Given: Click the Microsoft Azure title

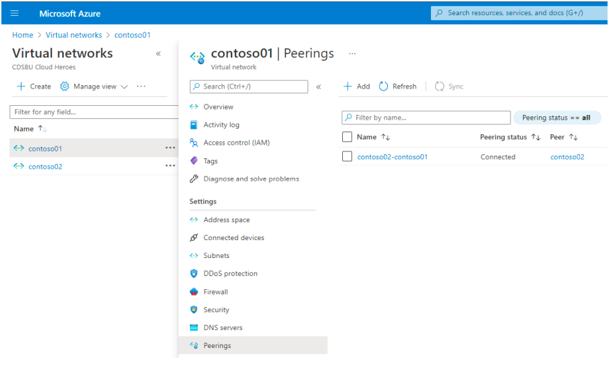Looking at the screenshot, I should [x=70, y=13].
